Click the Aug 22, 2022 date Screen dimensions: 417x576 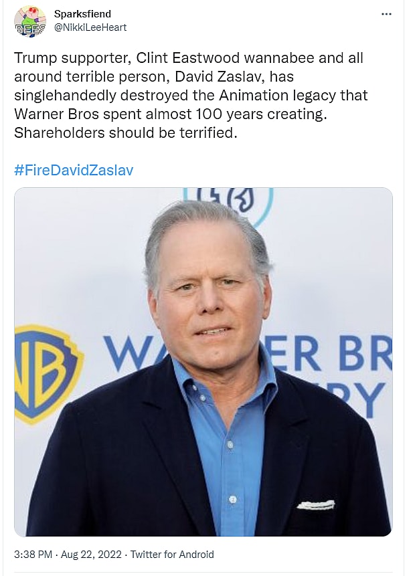coord(90,554)
